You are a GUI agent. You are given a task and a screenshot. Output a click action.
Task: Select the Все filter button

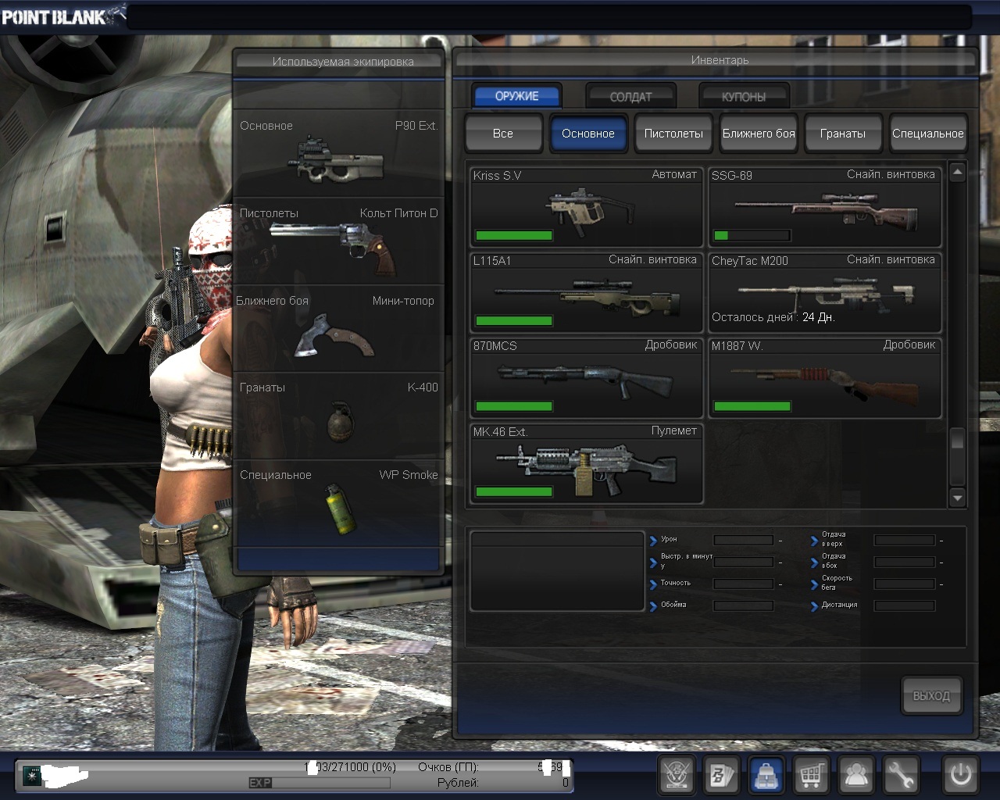point(503,134)
